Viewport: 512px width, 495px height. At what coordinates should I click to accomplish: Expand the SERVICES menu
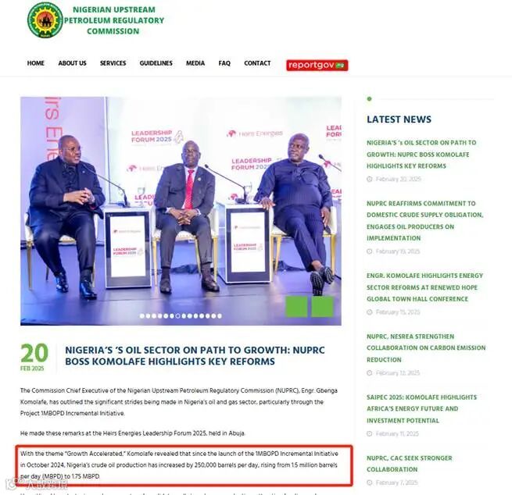point(113,63)
